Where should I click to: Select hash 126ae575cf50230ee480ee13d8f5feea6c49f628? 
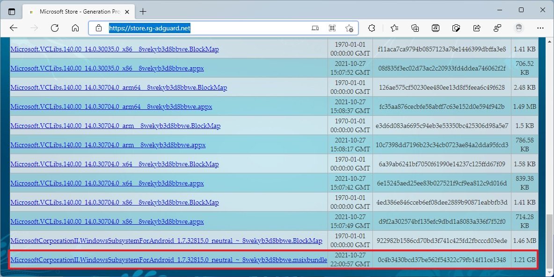pyautogui.click(x=442, y=87)
